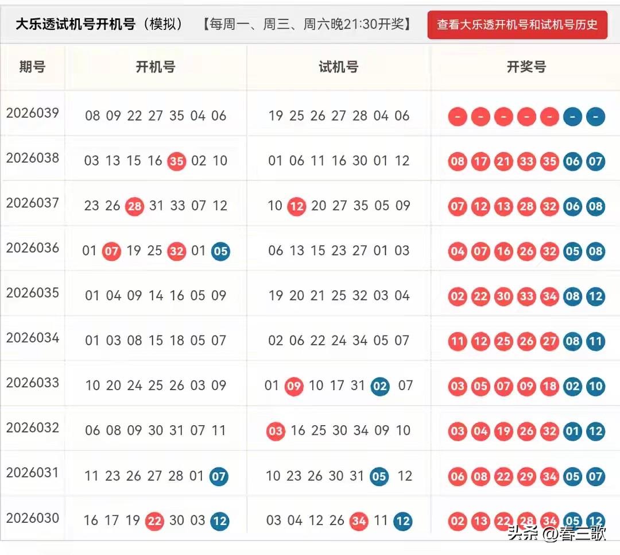Click the red ball 28 in row 2026037

click(x=134, y=206)
